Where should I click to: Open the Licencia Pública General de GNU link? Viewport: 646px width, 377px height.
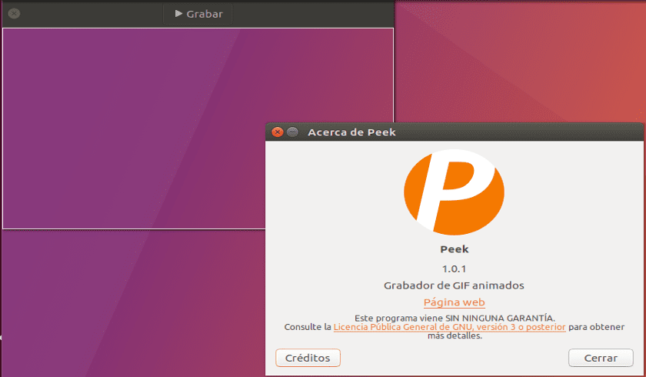pyautogui.click(x=449, y=327)
